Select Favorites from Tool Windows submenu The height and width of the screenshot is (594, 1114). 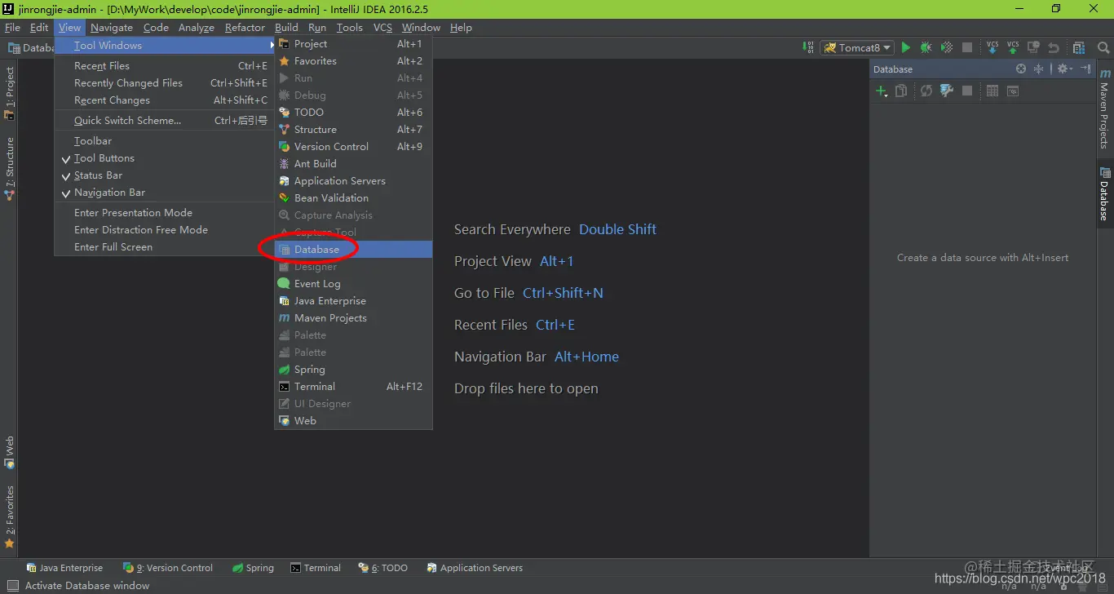coord(353,60)
